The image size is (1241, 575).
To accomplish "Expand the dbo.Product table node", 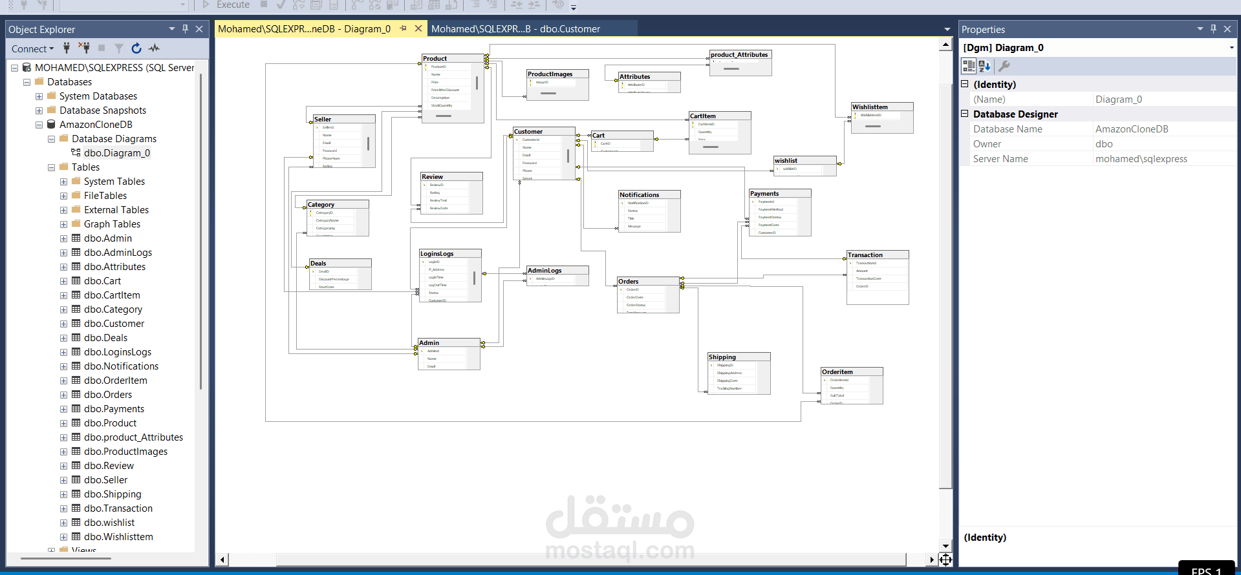I will pyautogui.click(x=63, y=423).
